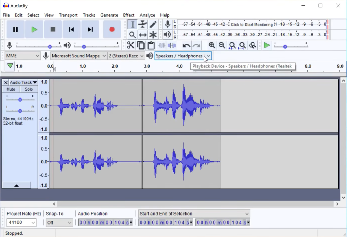This screenshot has width=347, height=237.
Task: Open the Microsoft Sound Mapper recording device dropdown
Action: coord(79,56)
